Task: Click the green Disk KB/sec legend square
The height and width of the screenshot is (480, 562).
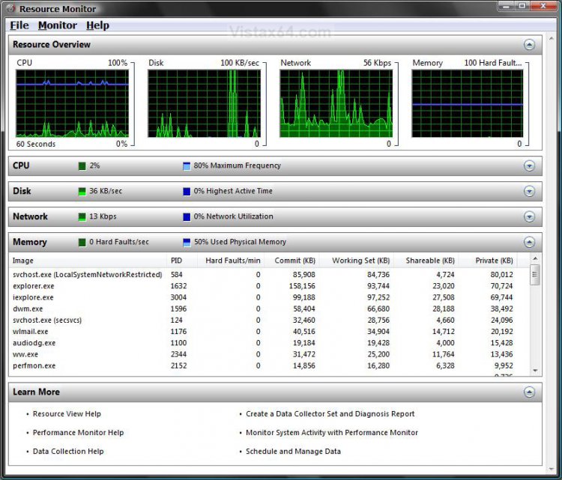Action: coord(82,192)
